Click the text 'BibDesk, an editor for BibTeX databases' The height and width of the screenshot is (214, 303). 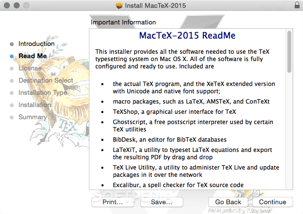170,139
